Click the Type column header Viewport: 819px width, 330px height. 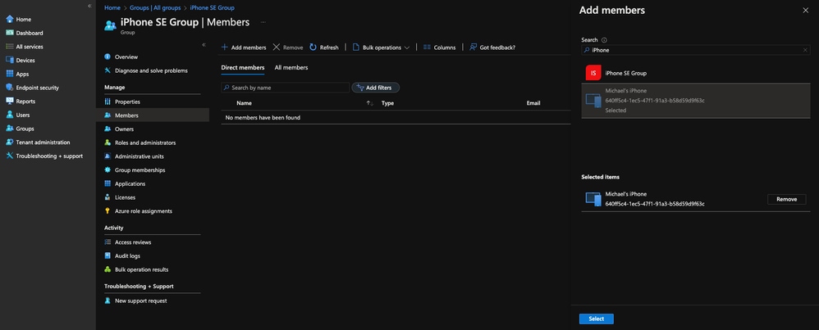click(387, 103)
